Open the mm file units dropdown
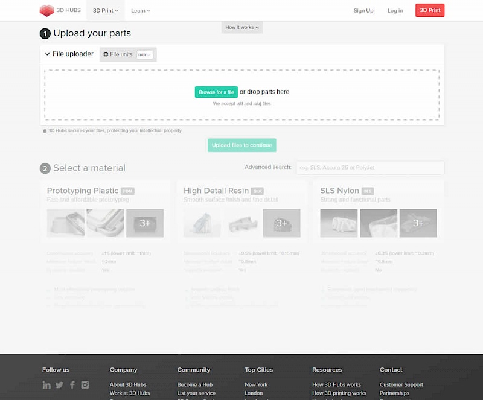483x400 pixels. 144,54
